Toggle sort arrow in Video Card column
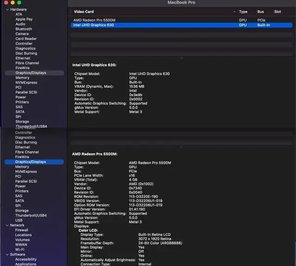 234,12
